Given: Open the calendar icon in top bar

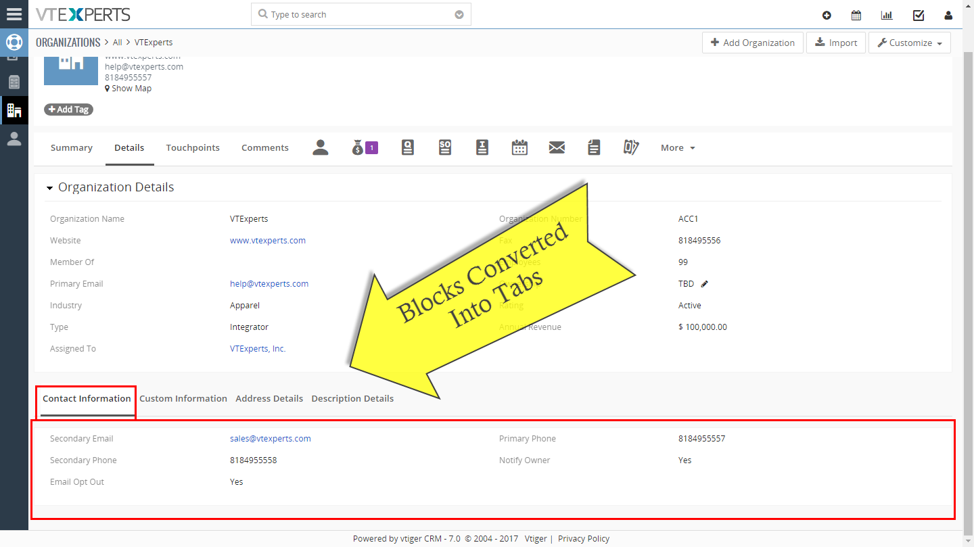Looking at the screenshot, I should (856, 15).
